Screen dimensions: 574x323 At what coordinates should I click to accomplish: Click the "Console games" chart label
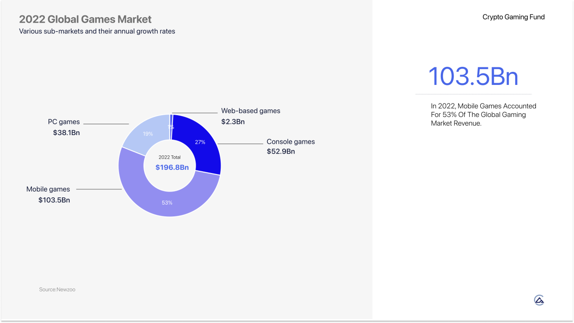[290, 141]
